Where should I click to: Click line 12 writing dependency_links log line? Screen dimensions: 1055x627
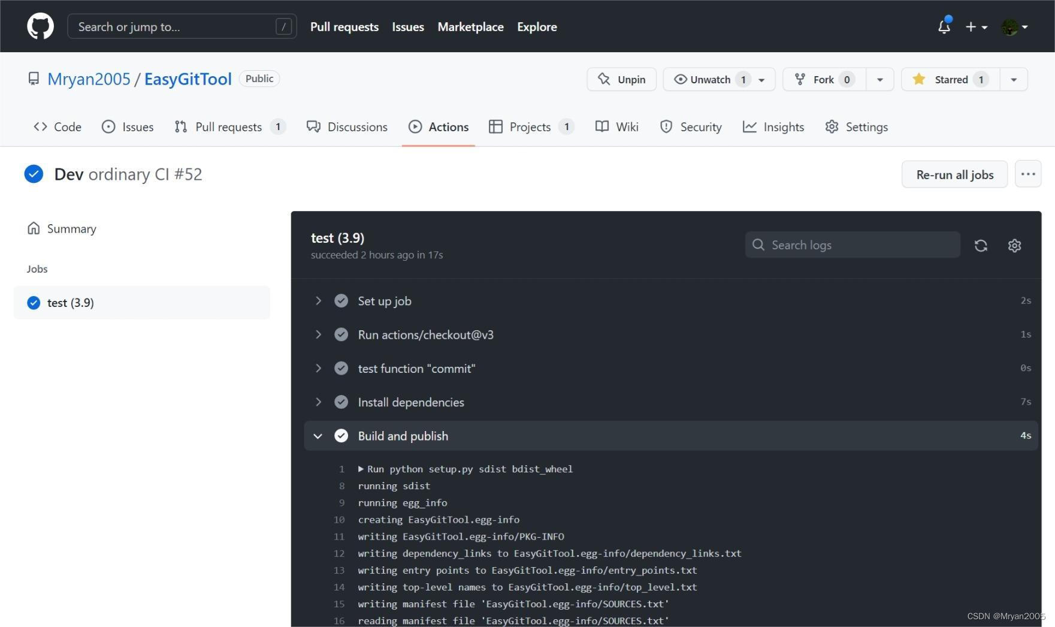tap(549, 553)
